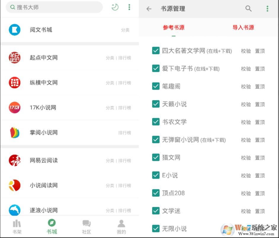Open the overflow menu on 书源管理

pyautogui.click(x=267, y=9)
